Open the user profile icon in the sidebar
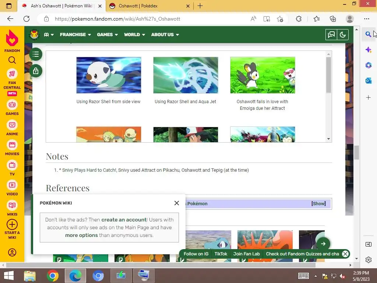The width and height of the screenshot is (377, 283). [x=12, y=252]
